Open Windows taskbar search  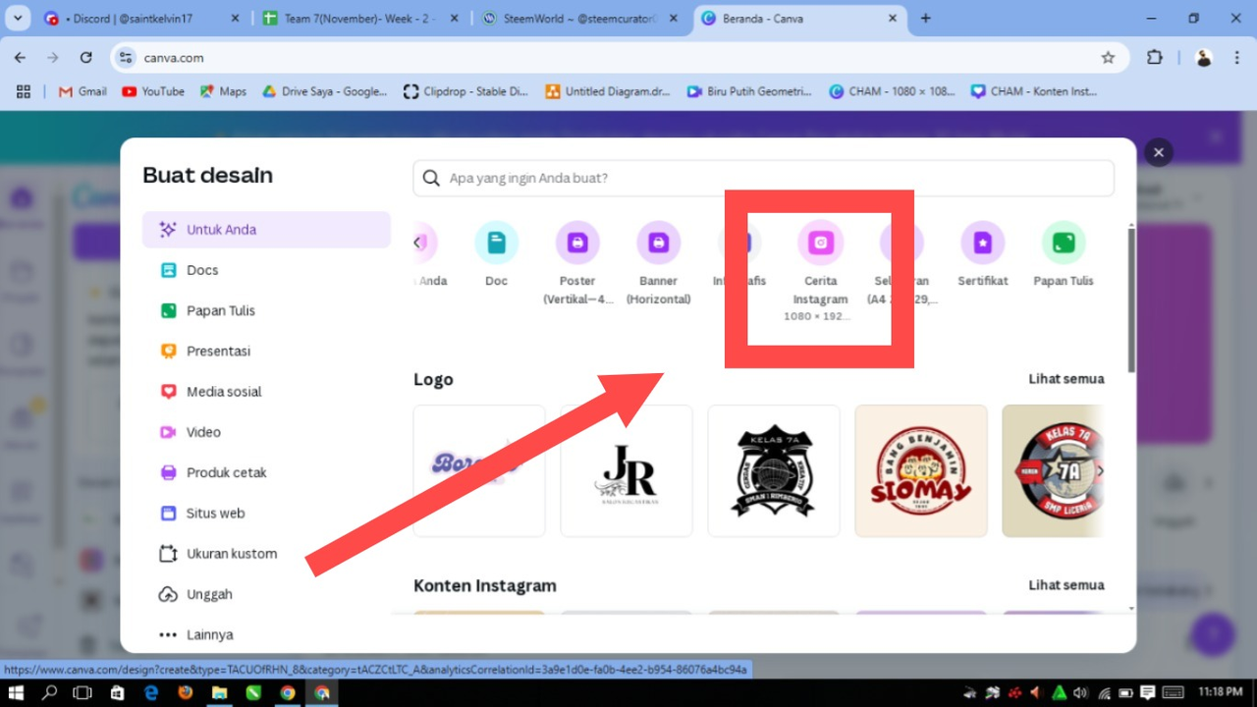click(50, 693)
